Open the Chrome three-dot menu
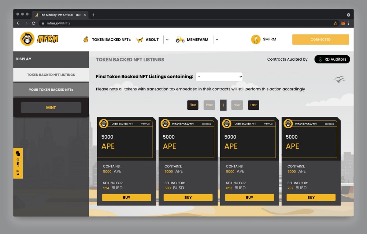367x234 pixels. [x=348, y=23]
